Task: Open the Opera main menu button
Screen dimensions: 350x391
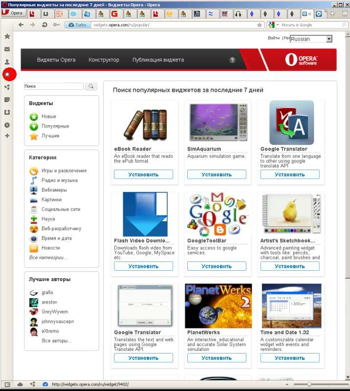Action: (x=14, y=13)
